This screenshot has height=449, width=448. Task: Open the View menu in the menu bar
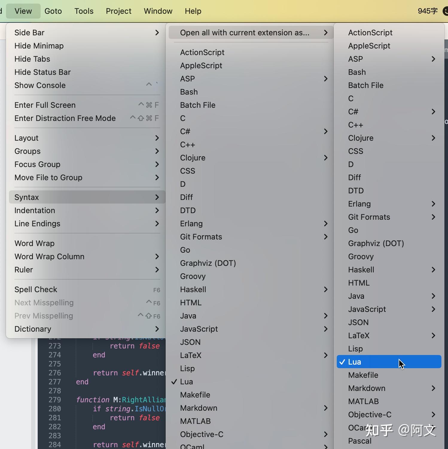[x=23, y=11]
